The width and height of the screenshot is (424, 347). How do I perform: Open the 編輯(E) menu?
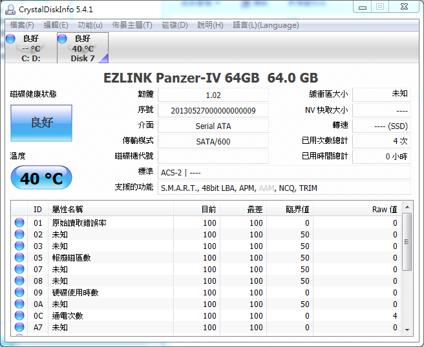click(56, 25)
